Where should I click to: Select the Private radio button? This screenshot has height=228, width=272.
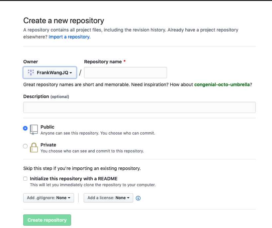click(25, 146)
